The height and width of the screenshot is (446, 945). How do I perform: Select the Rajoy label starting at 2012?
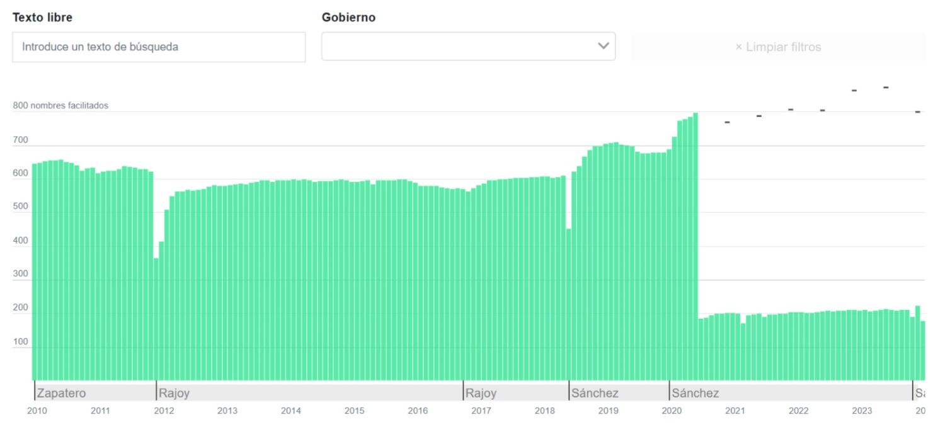[x=174, y=394]
